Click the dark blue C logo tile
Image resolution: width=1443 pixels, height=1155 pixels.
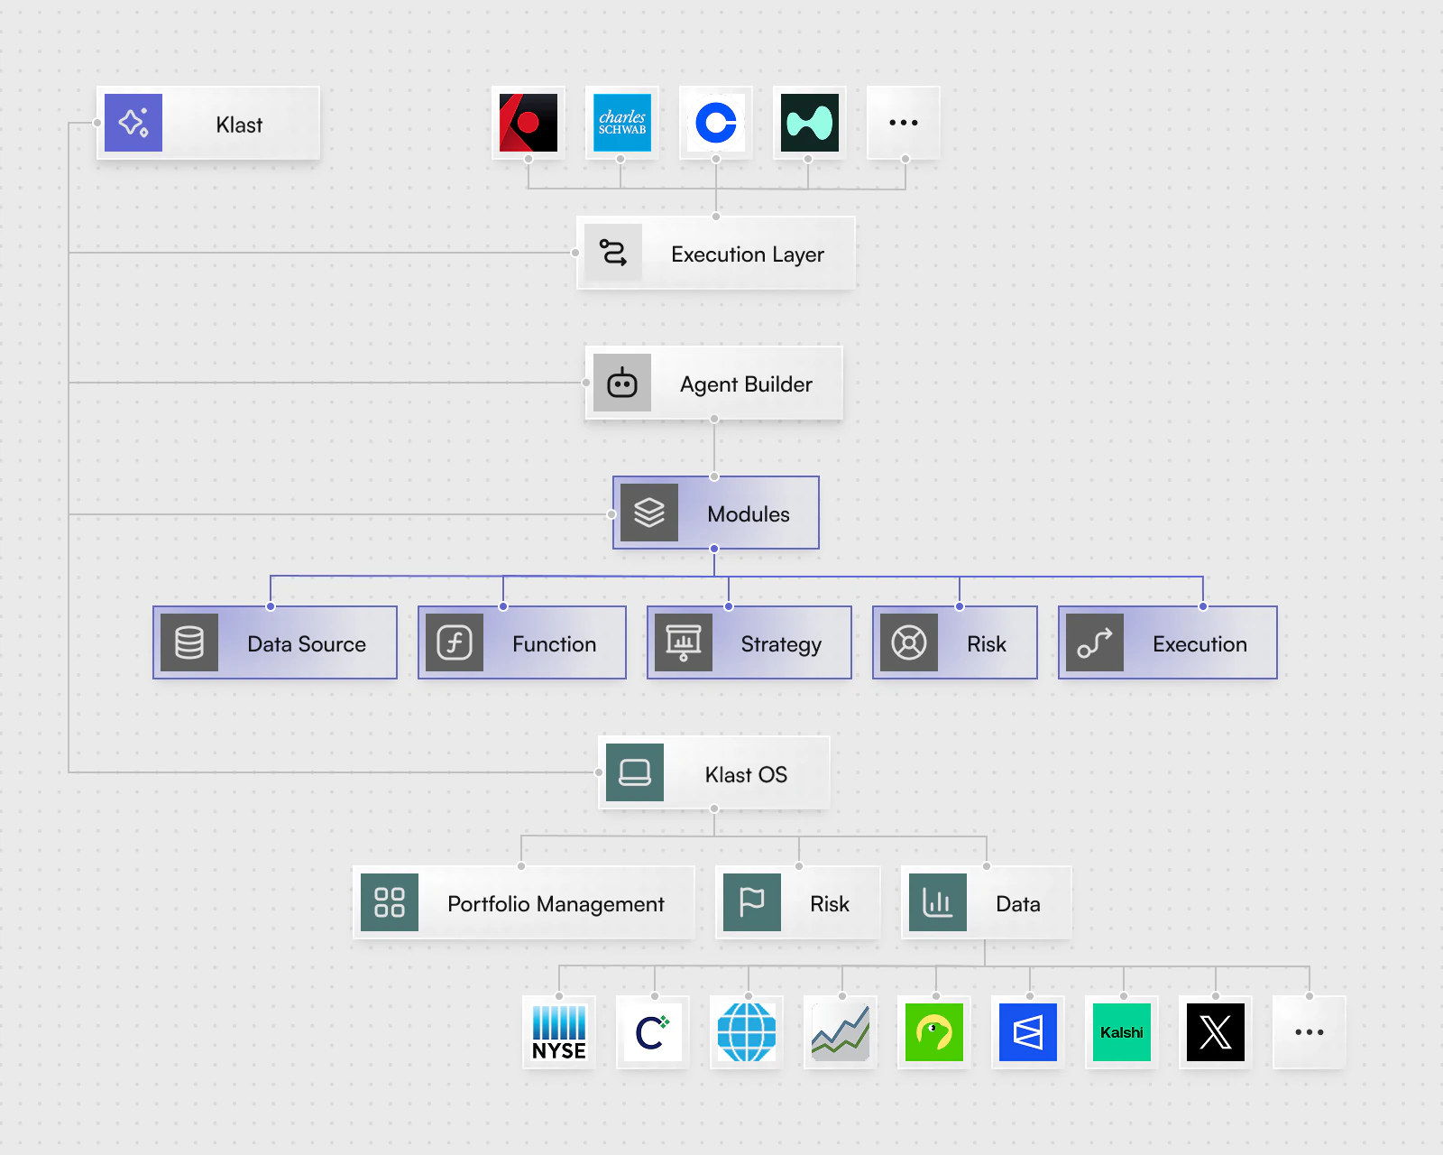[x=653, y=1032]
